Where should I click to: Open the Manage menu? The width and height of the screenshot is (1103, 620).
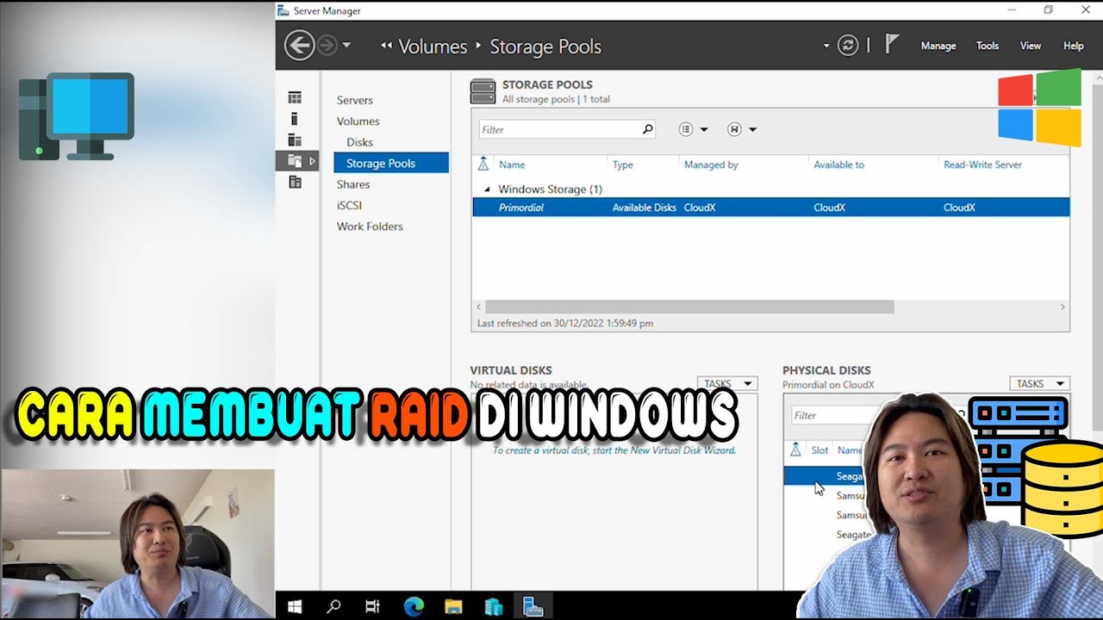(938, 46)
